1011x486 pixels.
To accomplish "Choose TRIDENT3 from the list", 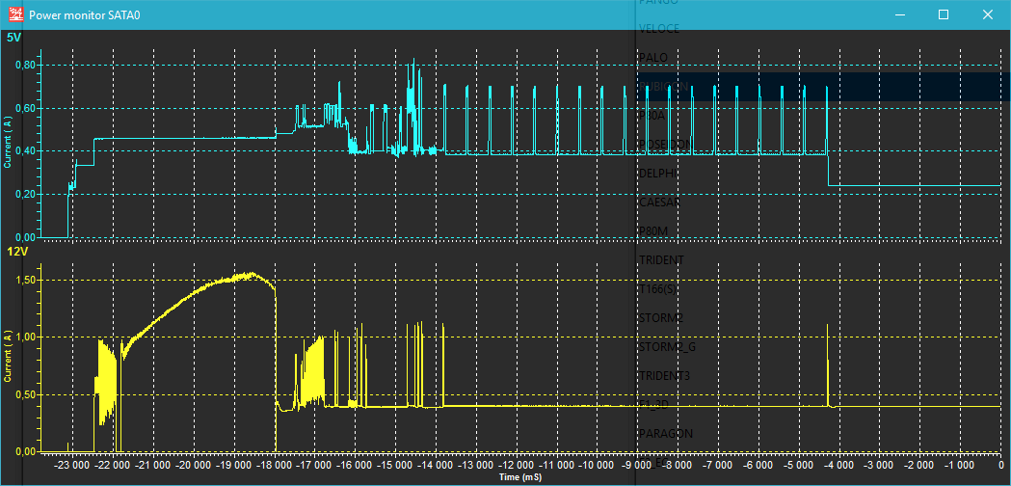I will tap(665, 375).
